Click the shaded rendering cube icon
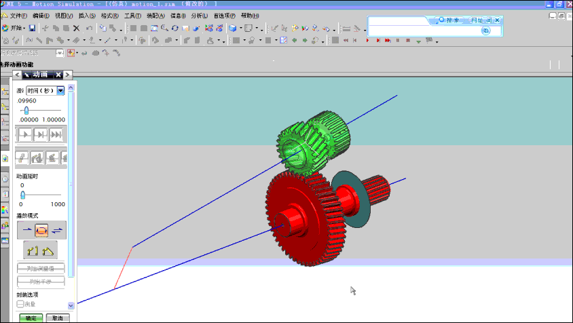The image size is (573, 323). click(232, 28)
